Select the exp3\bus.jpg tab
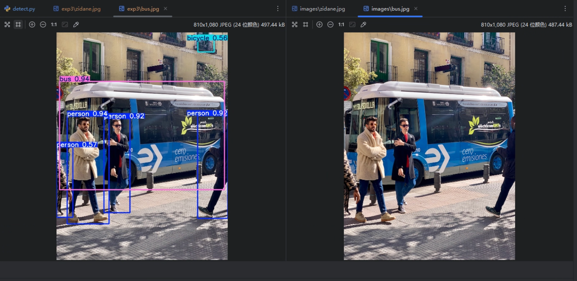This screenshot has width=577, height=281. click(x=139, y=9)
